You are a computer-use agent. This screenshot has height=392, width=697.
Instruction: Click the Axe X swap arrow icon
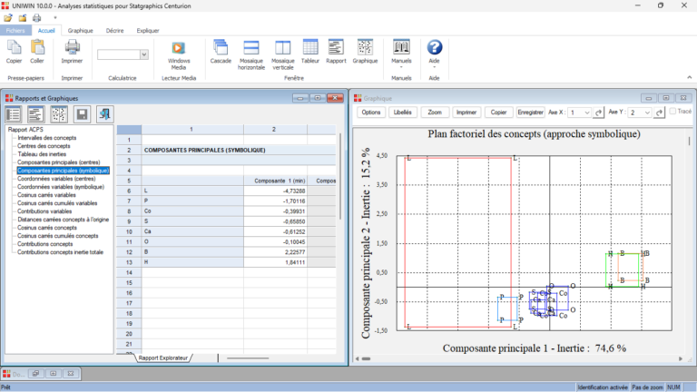599,113
